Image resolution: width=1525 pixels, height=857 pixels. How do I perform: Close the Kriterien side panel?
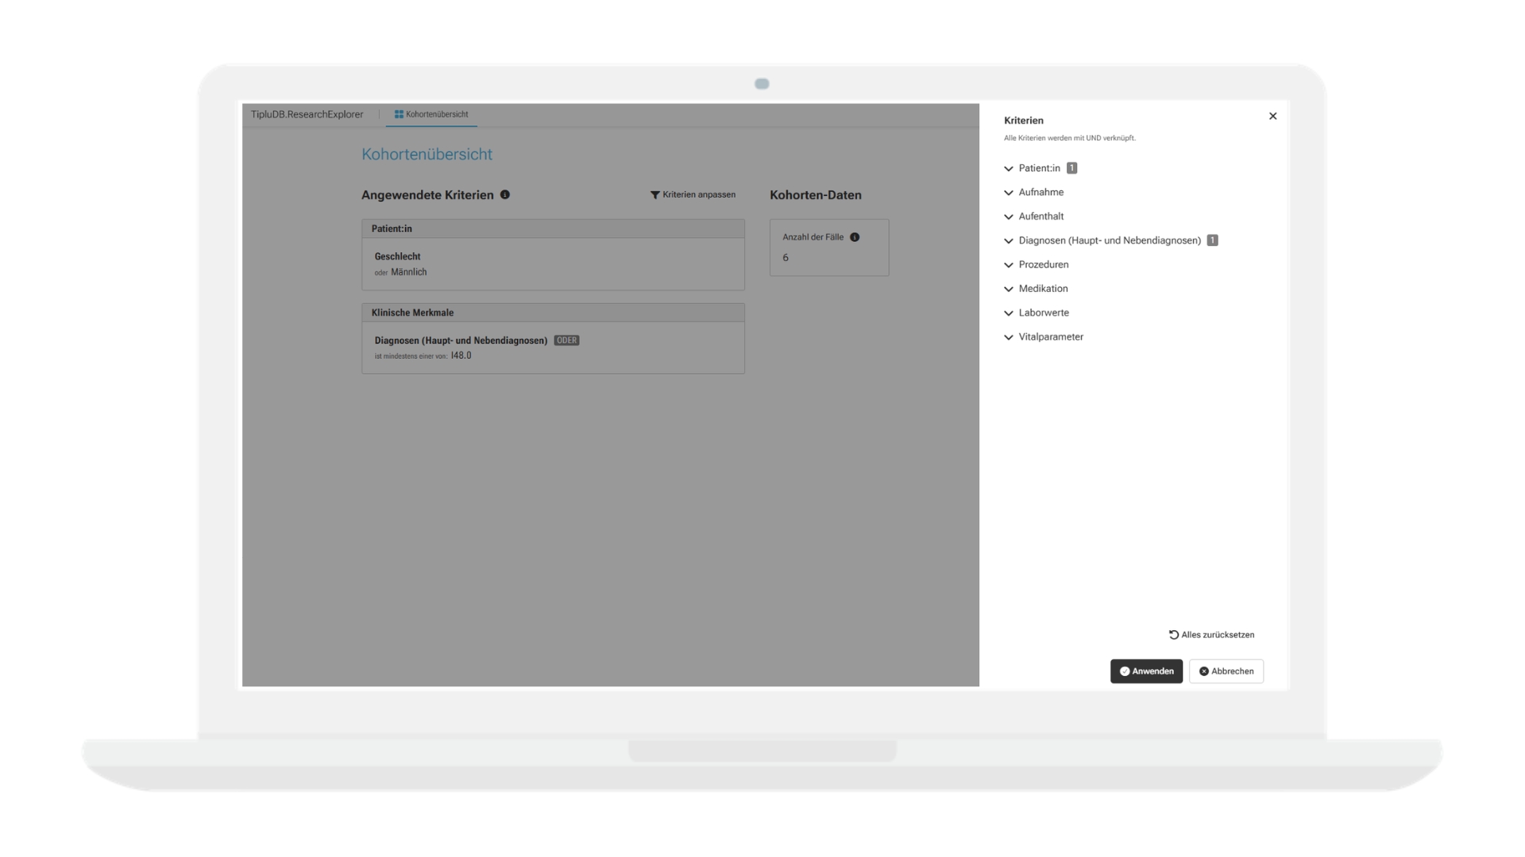coord(1272,116)
